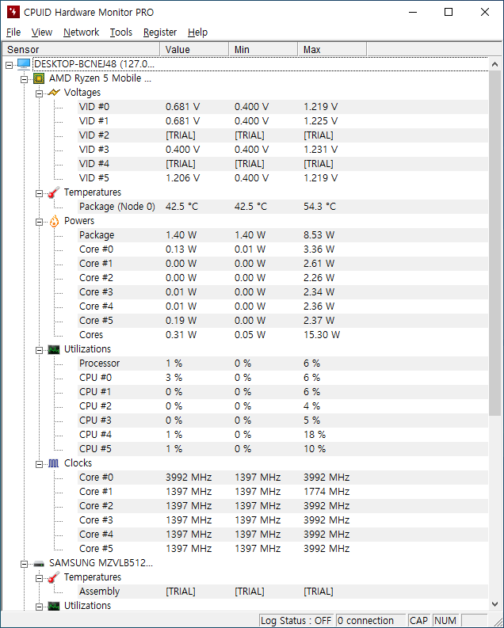Collapse the SAMSUNG MZVLB512 drive node
The height and width of the screenshot is (628, 504).
(24, 564)
